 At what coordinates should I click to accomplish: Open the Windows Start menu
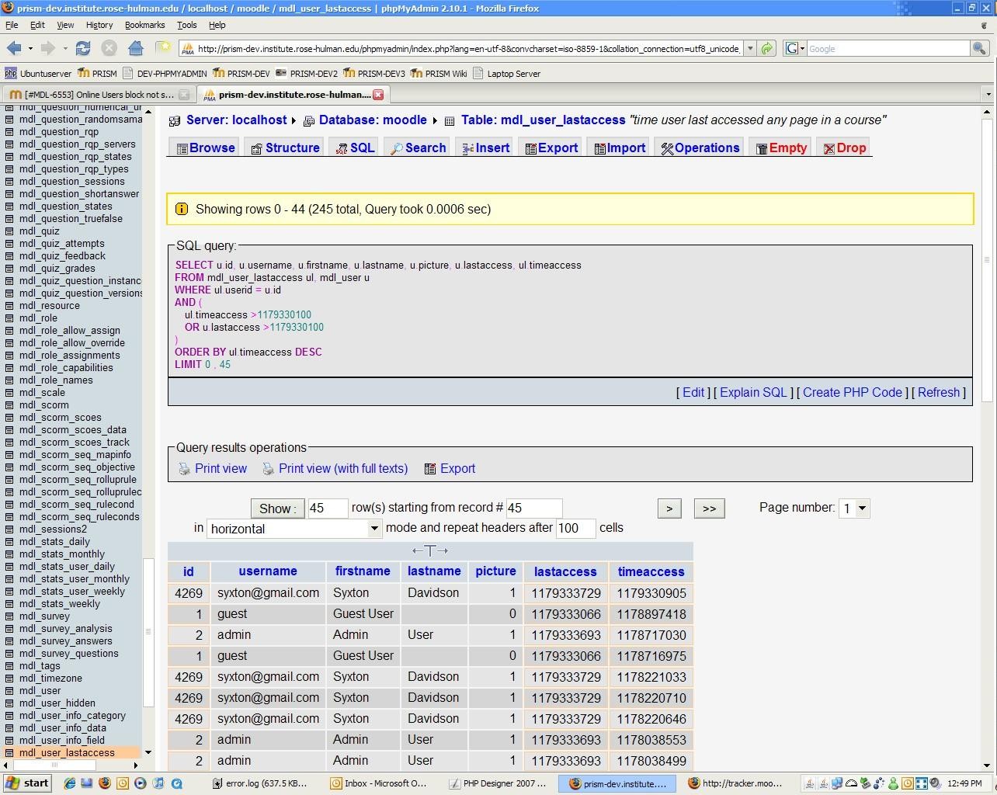tap(28, 783)
